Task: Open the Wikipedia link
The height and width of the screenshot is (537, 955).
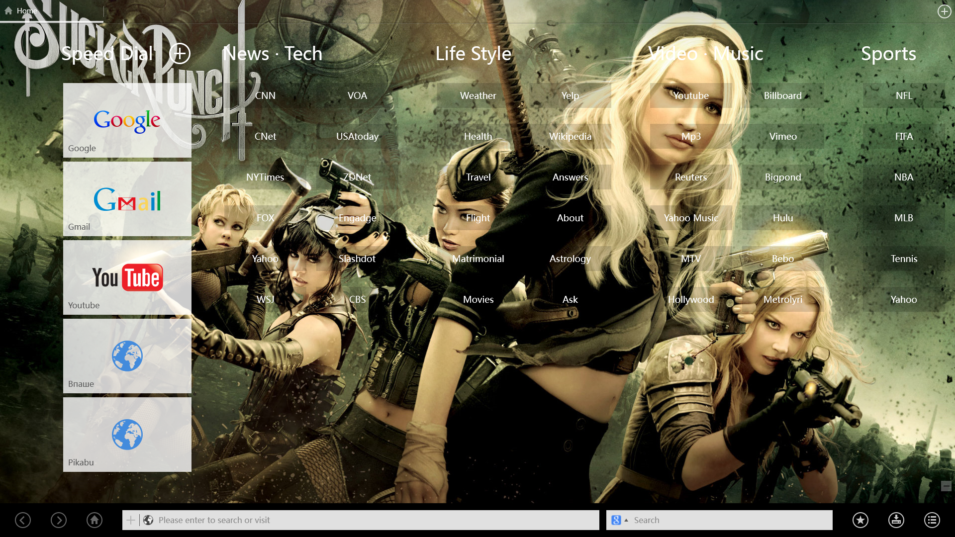Action: 570,136
